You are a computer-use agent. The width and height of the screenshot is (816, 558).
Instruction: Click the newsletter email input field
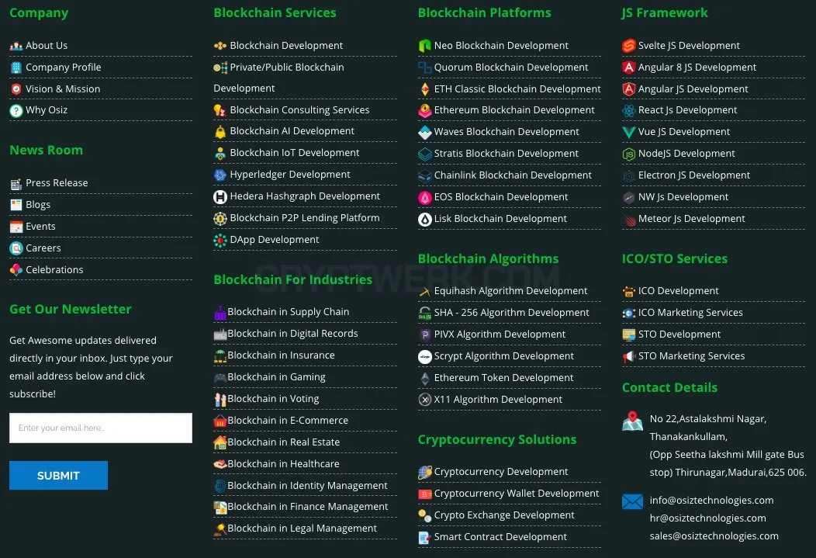(x=100, y=428)
